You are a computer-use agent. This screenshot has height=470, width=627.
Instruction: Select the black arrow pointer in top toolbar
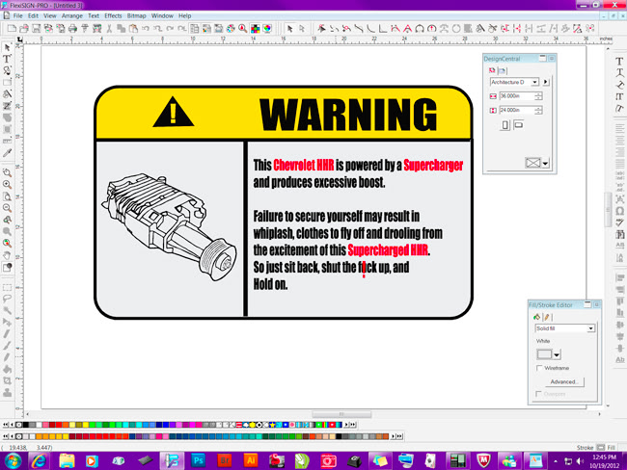290,28
